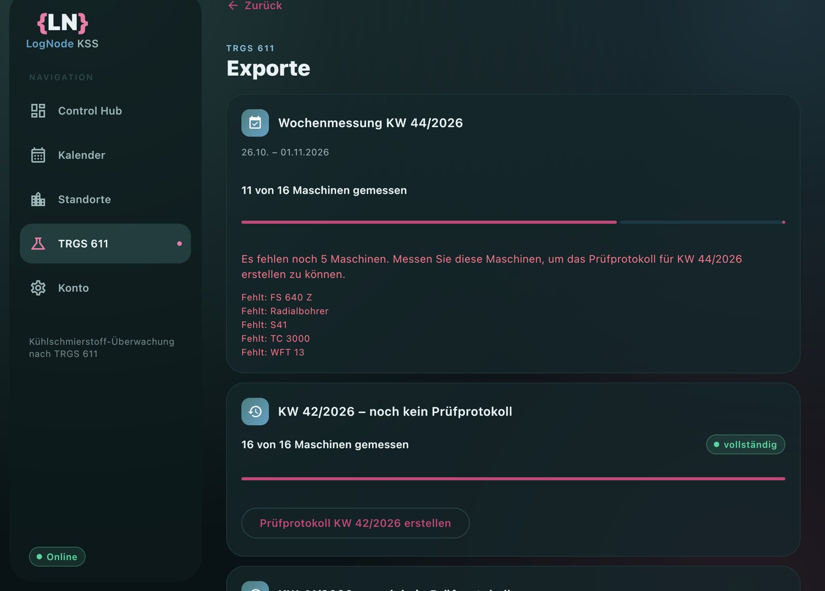
Task: Go to Konto settings page
Action: point(105,288)
